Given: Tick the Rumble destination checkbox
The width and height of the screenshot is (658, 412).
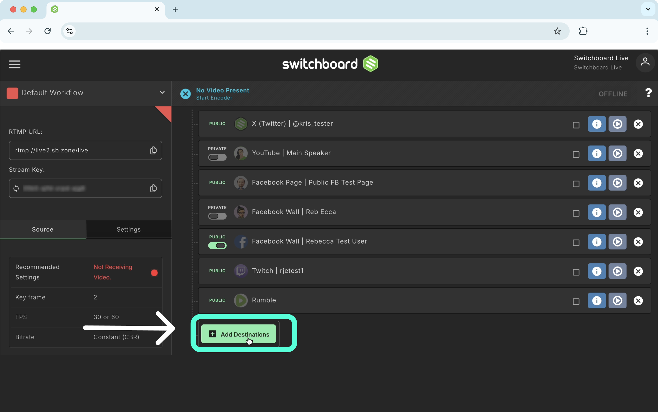Looking at the screenshot, I should pyautogui.click(x=576, y=302).
